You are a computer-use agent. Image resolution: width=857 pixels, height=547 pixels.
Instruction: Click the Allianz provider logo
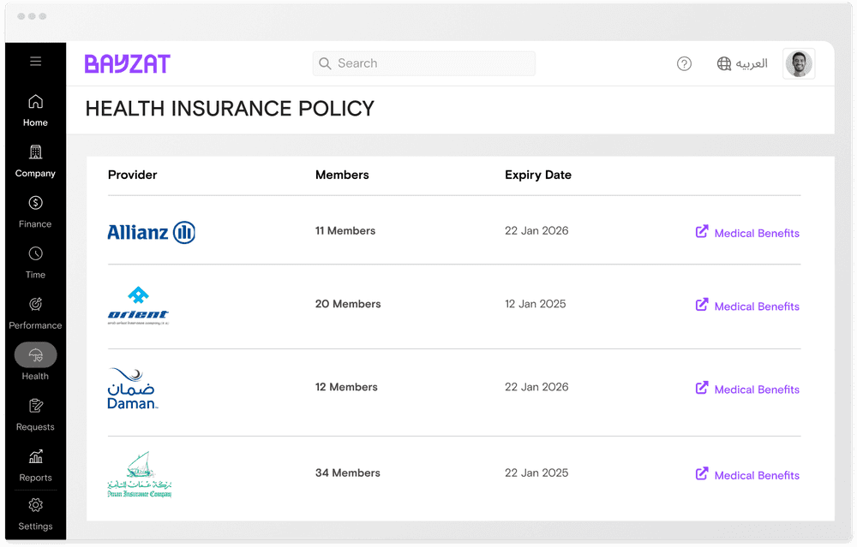[152, 233]
